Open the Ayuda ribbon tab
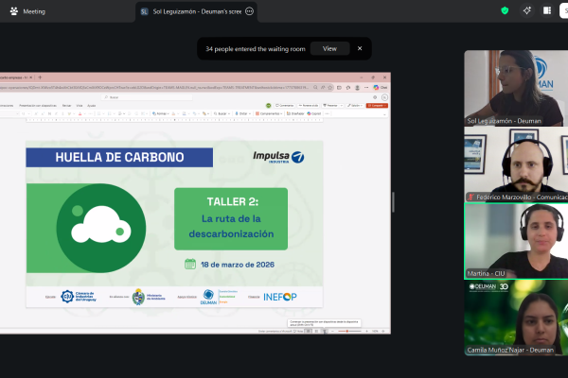The height and width of the screenshot is (378, 568). point(91,106)
